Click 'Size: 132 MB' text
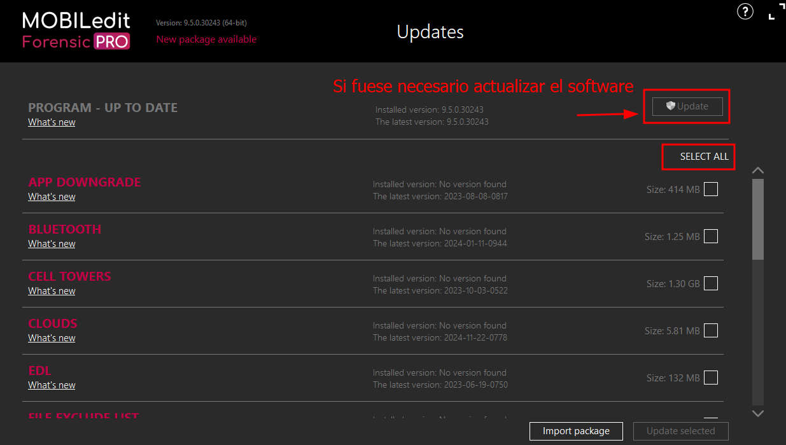786x445 pixels. (673, 378)
